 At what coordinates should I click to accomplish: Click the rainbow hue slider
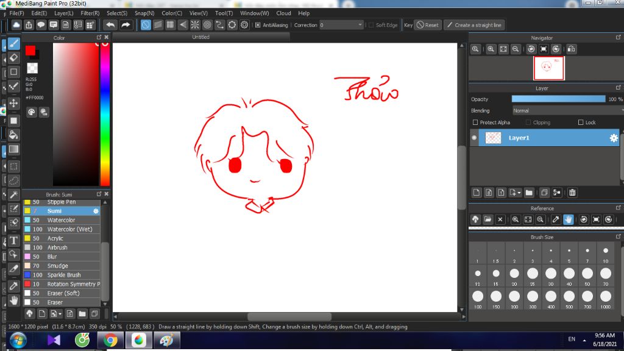pos(105,114)
